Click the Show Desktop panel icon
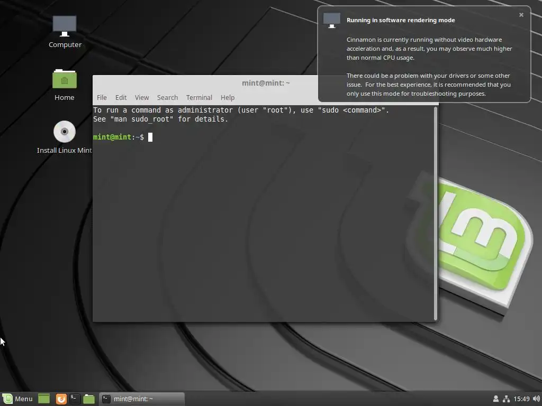This screenshot has height=406, width=542. click(x=44, y=399)
